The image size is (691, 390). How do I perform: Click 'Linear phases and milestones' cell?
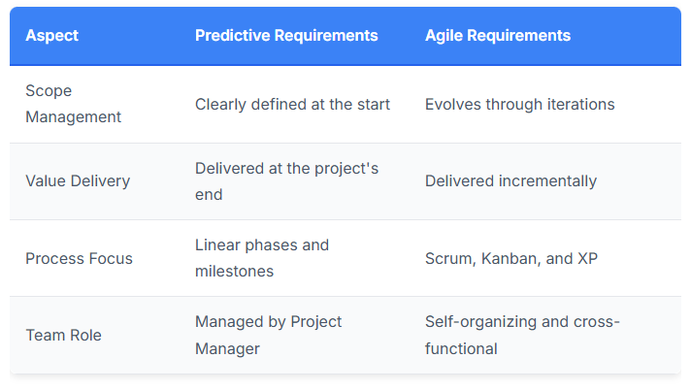pos(262,258)
